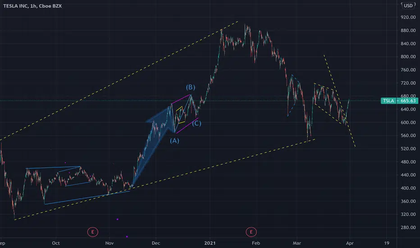Open the late-January earnings E marker

251,232
